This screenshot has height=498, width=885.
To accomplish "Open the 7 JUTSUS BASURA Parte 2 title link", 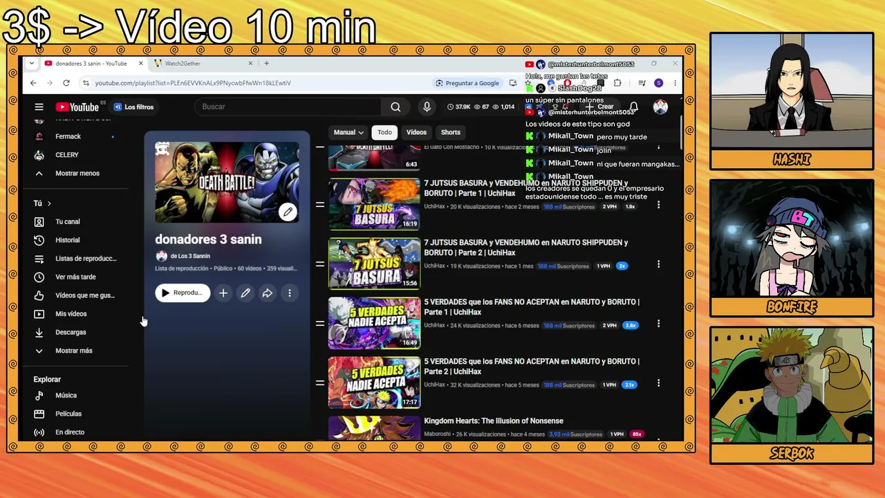I will [x=526, y=248].
